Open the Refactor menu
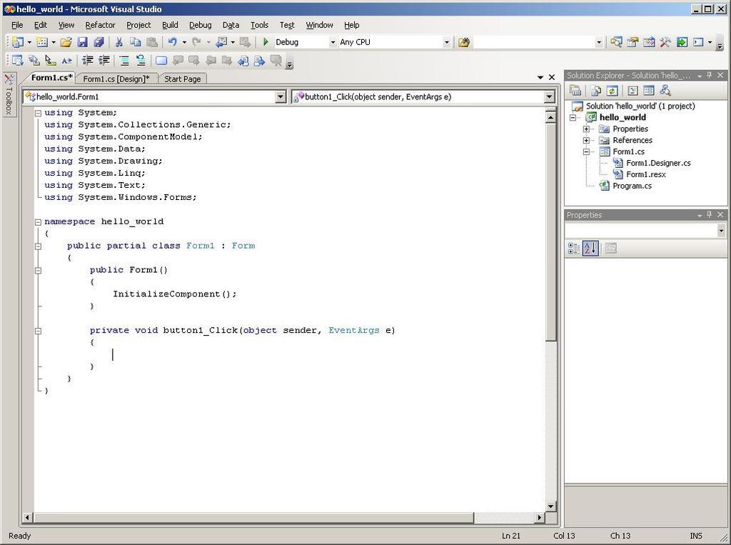This screenshot has width=731, height=545. 100,25
